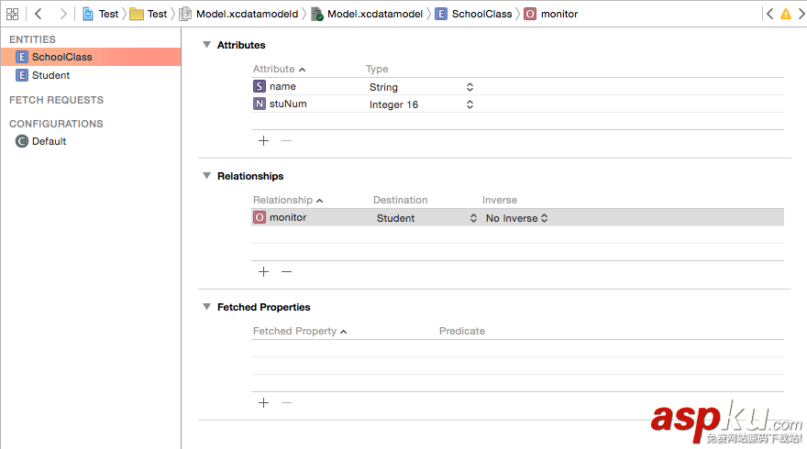The width and height of the screenshot is (807, 449).
Task: Add a new fetched property
Action: (263, 402)
